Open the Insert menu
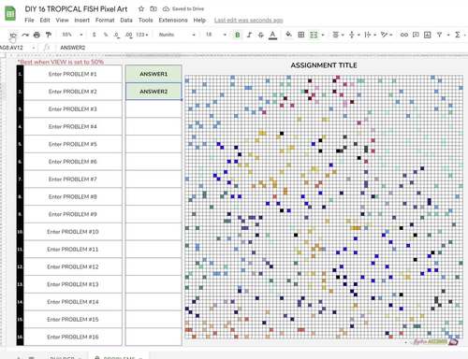Viewport: 468px width, 359px height. tap(81, 21)
